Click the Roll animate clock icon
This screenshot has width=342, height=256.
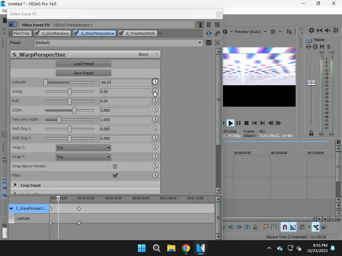point(155,101)
